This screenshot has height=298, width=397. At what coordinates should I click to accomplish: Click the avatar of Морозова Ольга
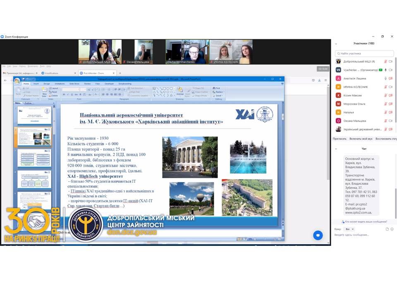click(338, 104)
